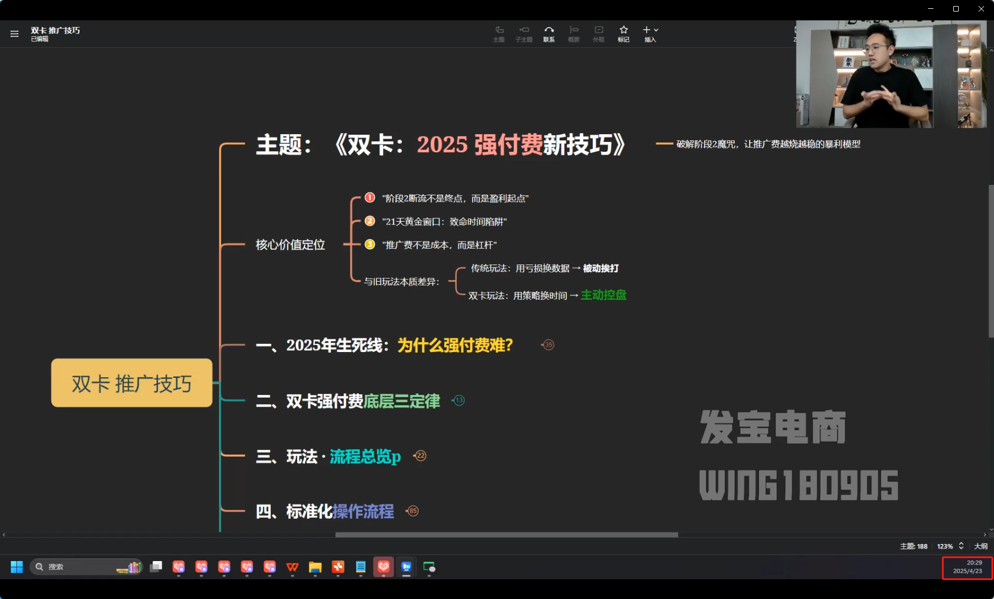The height and width of the screenshot is (599, 994).
Task: Select the 核心价值定位 topic node
Action: click(290, 245)
